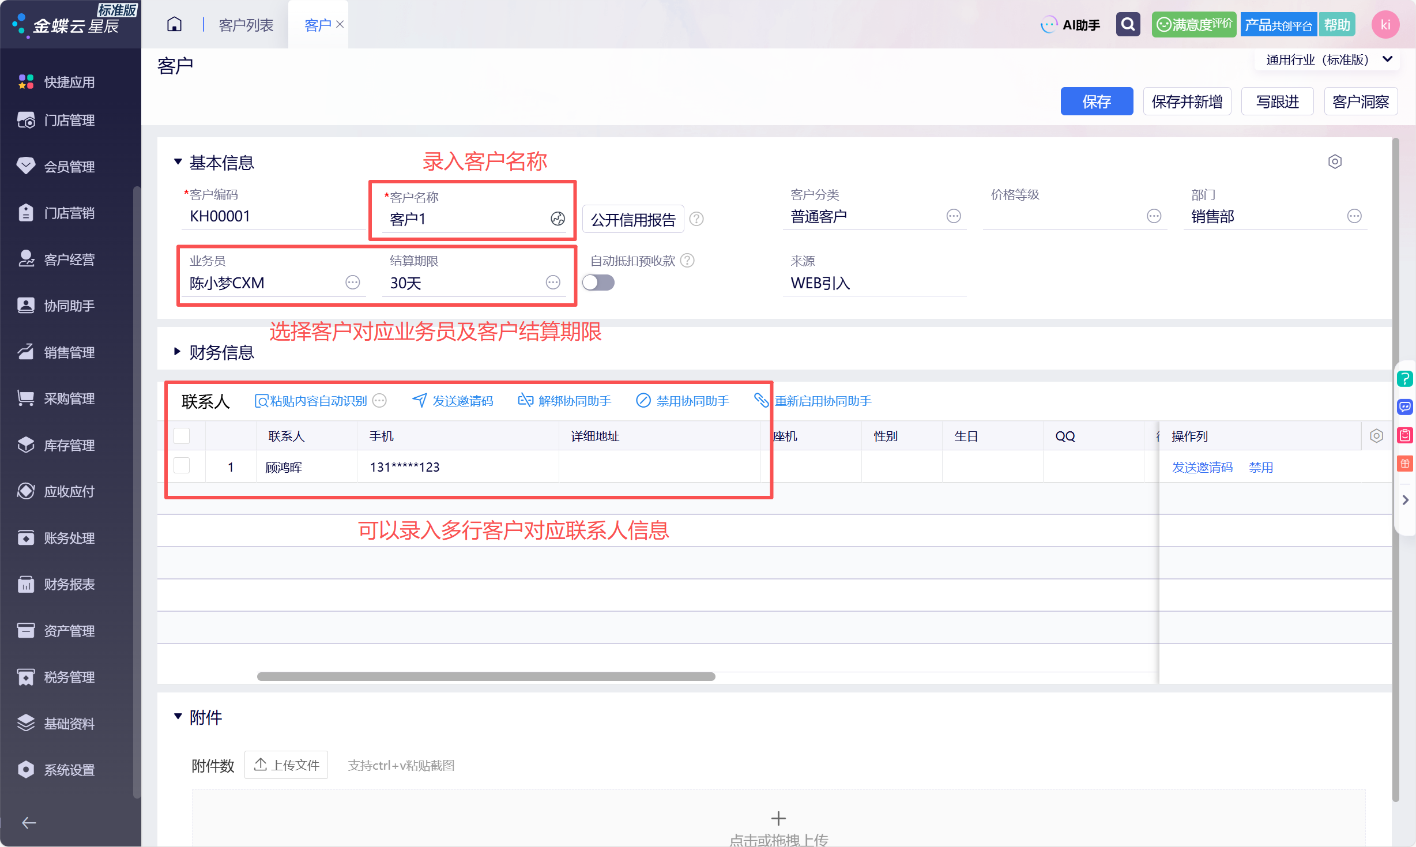
Task: Collapse the sidebar with the back arrow
Action: [x=29, y=823]
